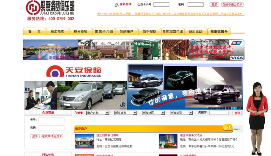
Task: Click the MORE link in 推荐商户 header
Action: click(236, 129)
